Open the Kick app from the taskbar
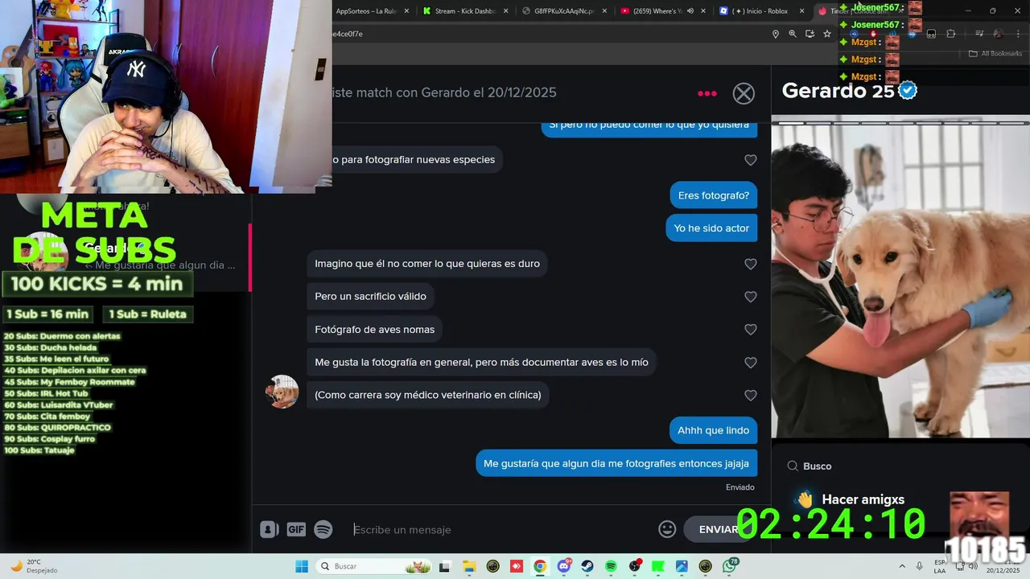 pyautogui.click(x=658, y=566)
